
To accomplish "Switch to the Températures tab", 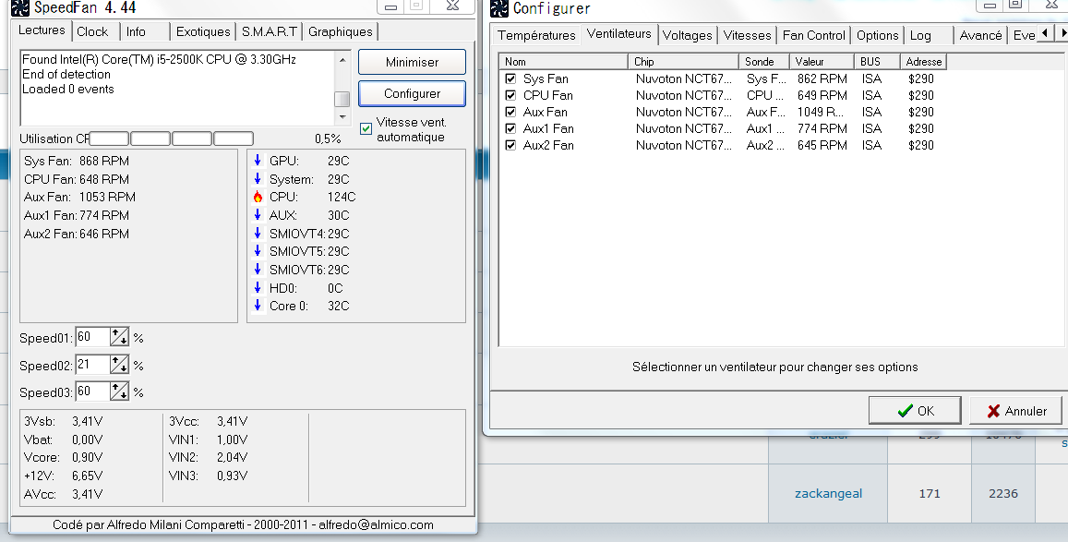I will (536, 35).
